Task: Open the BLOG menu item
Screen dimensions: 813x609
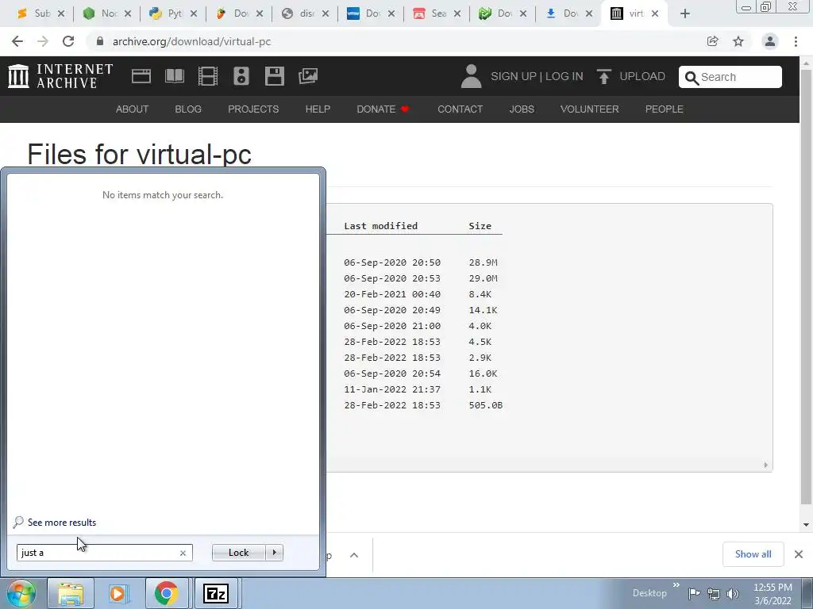Action: [187, 109]
